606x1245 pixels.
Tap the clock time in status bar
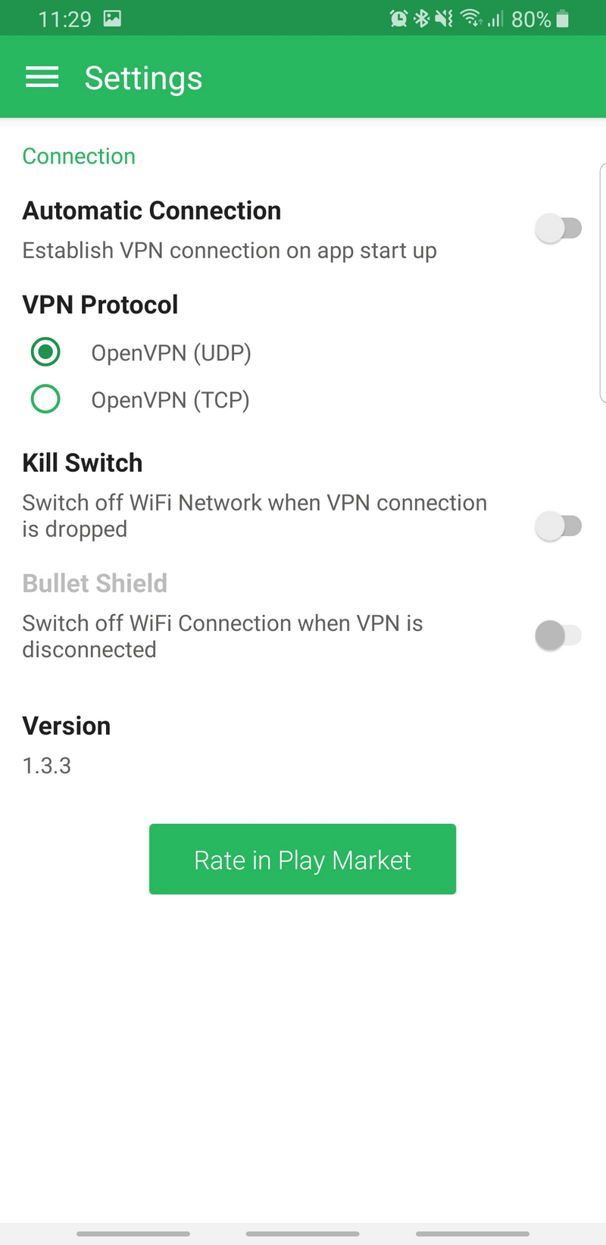pos(64,19)
